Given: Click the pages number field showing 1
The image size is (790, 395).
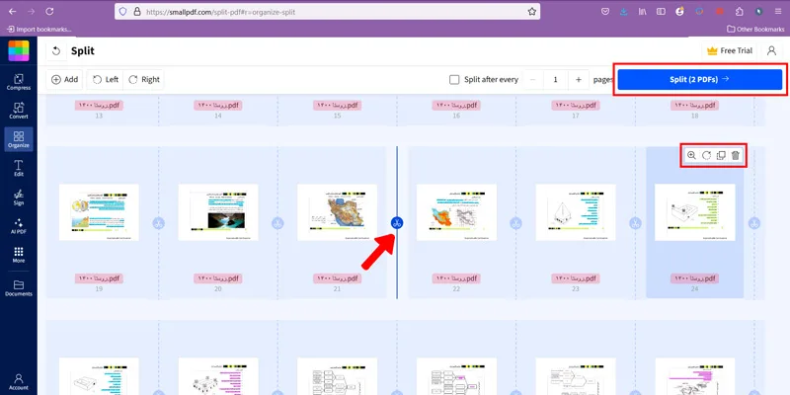Looking at the screenshot, I should click(556, 80).
